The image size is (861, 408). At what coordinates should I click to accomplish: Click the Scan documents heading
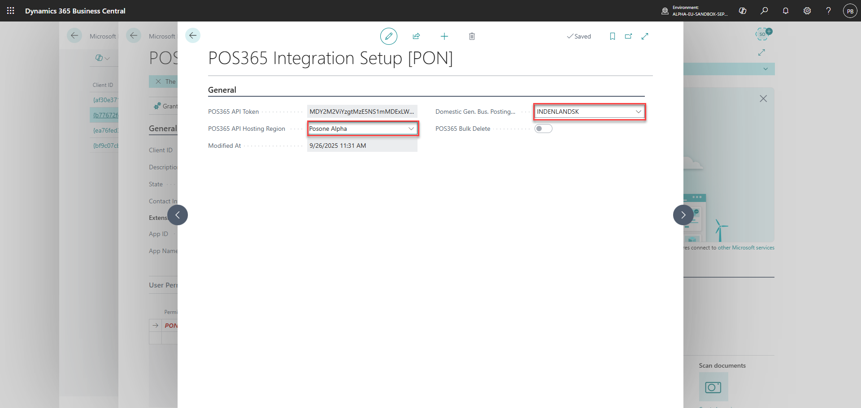(722, 365)
